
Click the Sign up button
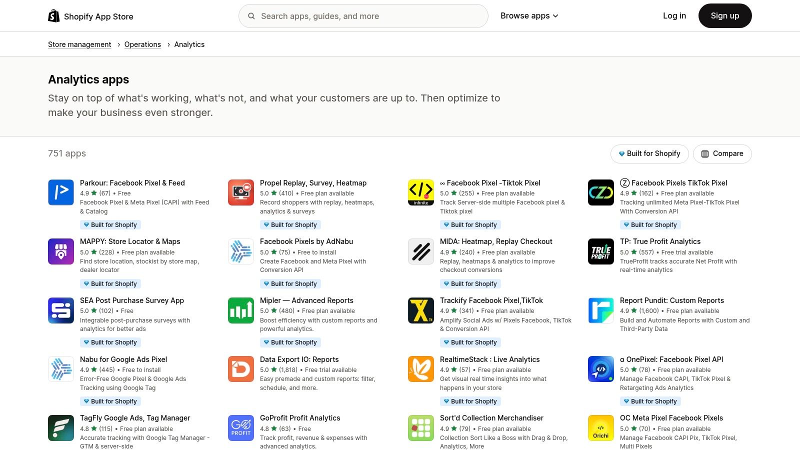point(725,16)
